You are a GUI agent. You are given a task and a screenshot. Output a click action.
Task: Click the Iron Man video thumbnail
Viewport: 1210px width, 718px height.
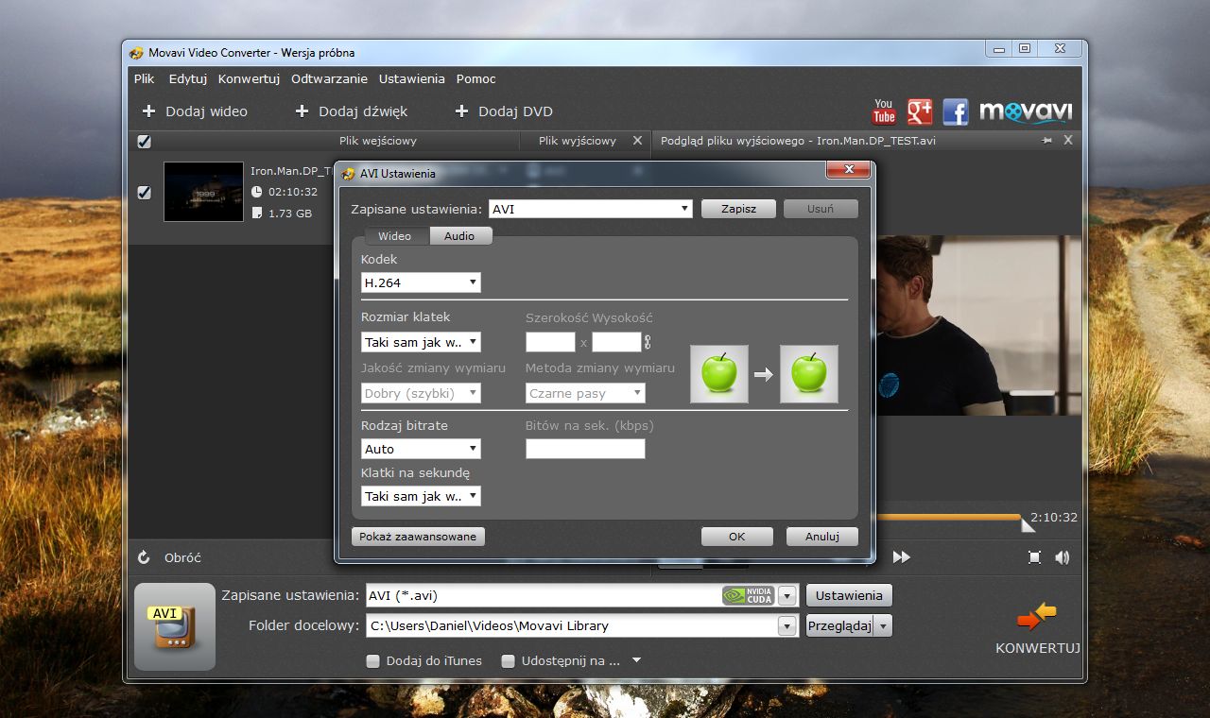(x=203, y=192)
